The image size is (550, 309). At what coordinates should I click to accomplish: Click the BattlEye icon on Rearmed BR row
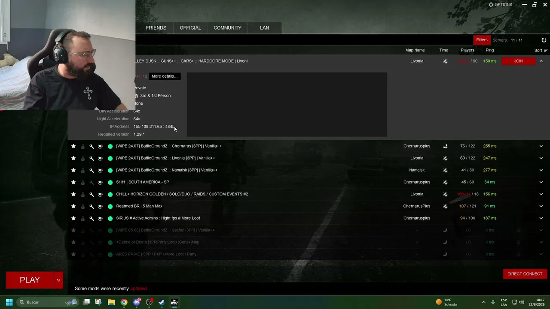pos(100,206)
